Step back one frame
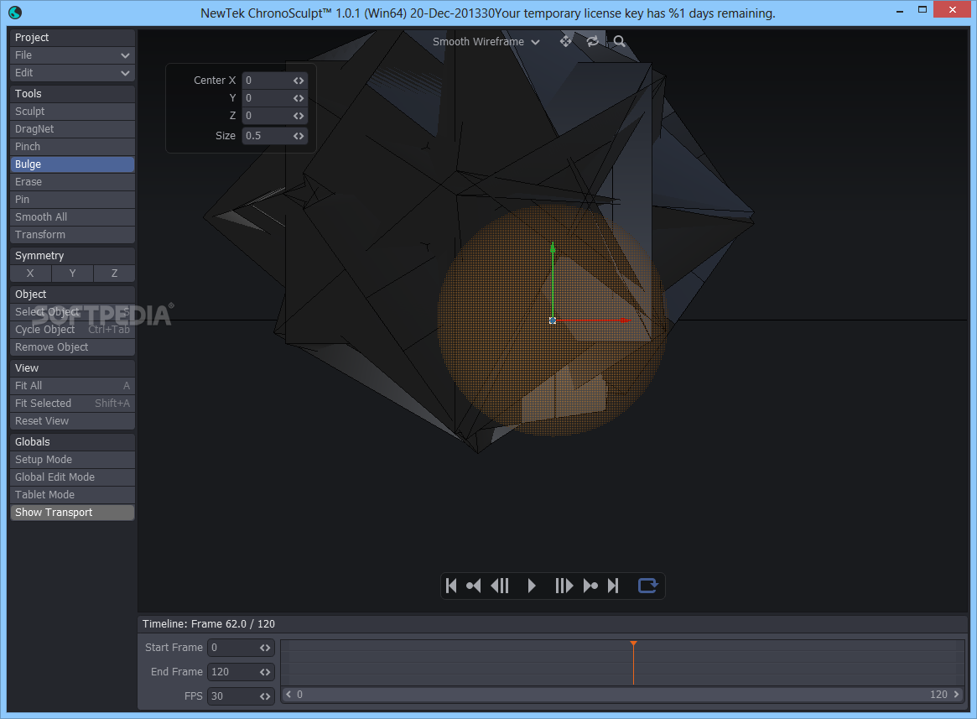 tap(501, 586)
